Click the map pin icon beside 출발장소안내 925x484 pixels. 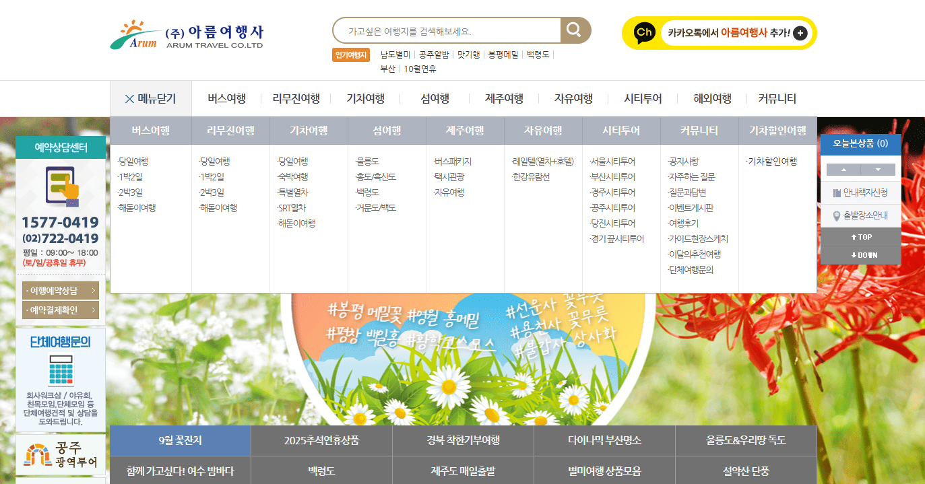tap(837, 215)
